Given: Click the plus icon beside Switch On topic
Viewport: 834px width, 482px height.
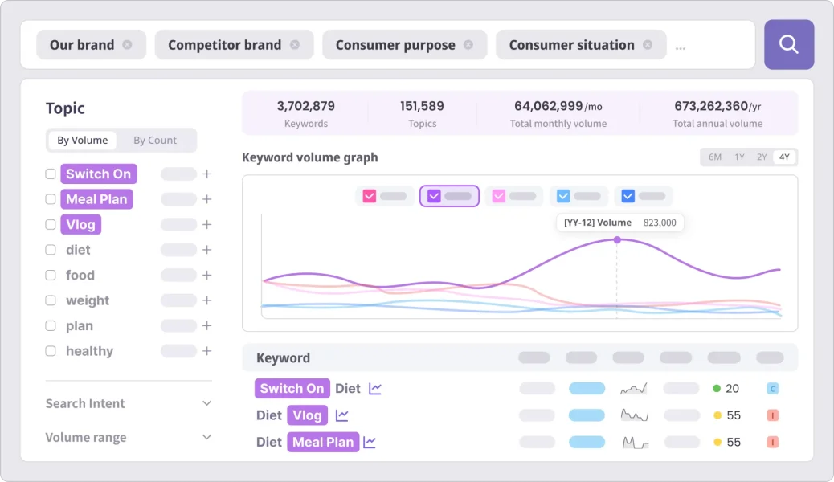Looking at the screenshot, I should coord(206,174).
